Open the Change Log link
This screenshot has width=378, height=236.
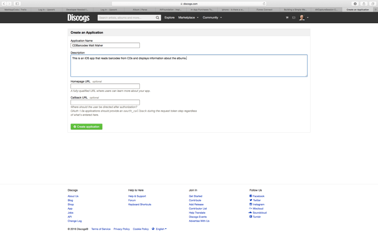pos(75,221)
